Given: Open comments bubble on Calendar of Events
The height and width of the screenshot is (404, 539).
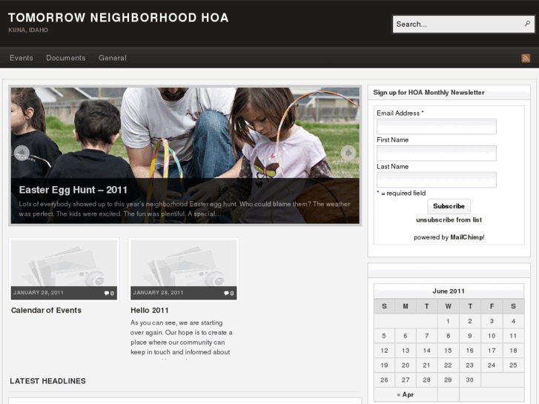Looking at the screenshot, I should [109, 294].
